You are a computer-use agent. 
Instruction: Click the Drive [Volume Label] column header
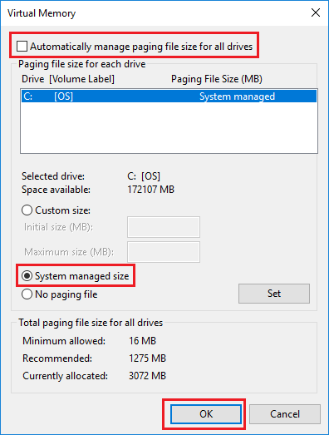pyautogui.click(x=68, y=79)
